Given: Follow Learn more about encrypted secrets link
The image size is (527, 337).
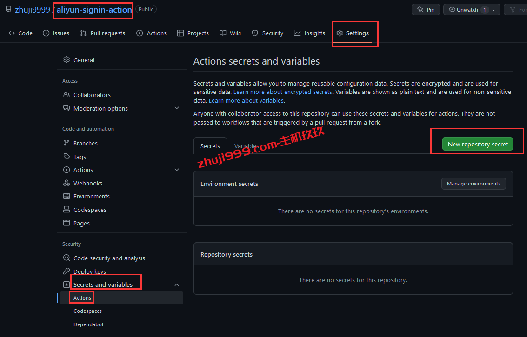Looking at the screenshot, I should 283,92.
